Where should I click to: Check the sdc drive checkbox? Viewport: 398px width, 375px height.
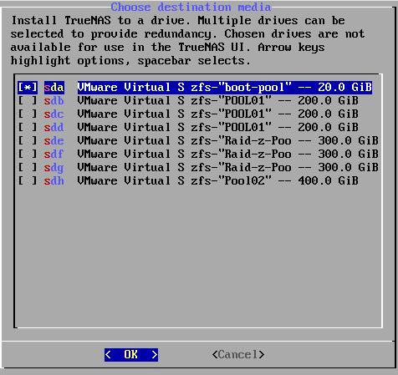click(28, 114)
